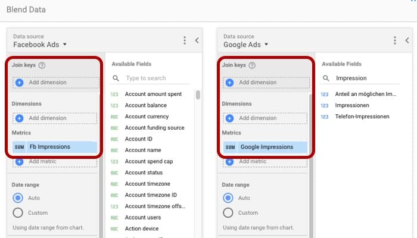Click the search magnifier in Facebook Available Fields
Screen dimensions: 417x238
(x=116, y=78)
